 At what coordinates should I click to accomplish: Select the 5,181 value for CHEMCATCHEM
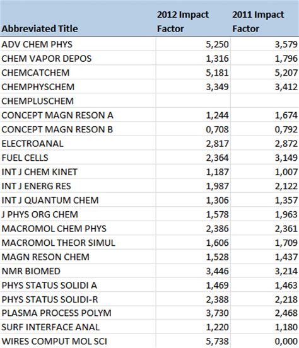[217, 73]
